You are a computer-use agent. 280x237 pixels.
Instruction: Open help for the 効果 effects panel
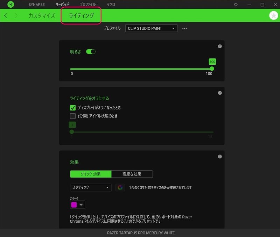click(x=220, y=157)
